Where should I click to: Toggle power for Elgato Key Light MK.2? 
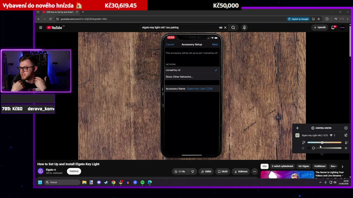point(297,135)
